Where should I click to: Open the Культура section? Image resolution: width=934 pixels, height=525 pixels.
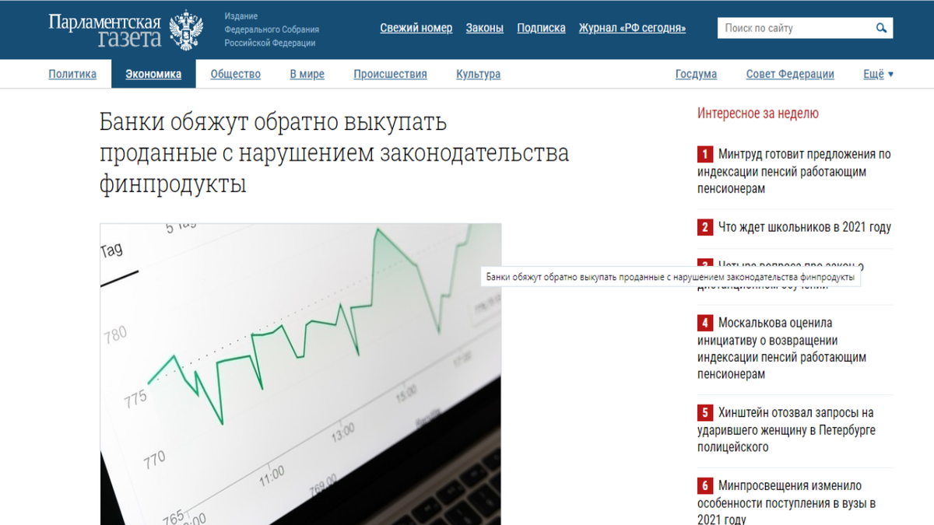point(479,75)
